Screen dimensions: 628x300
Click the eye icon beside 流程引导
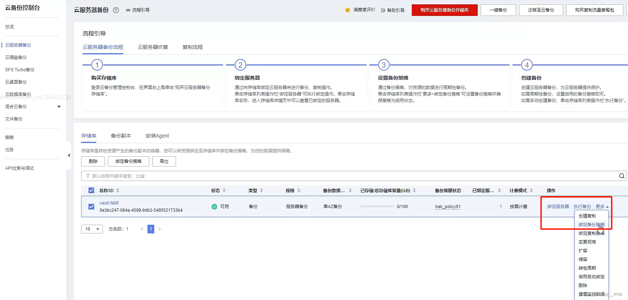point(128,10)
